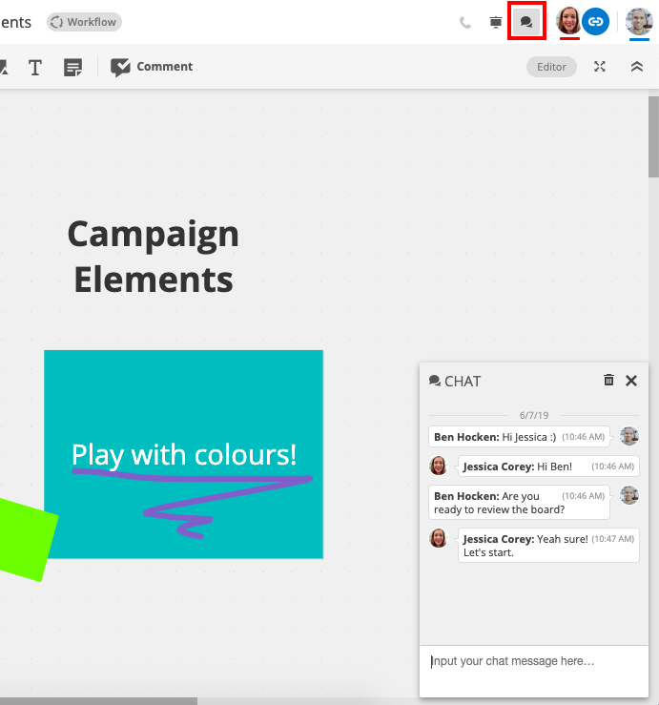
Task: Click the Comment button
Action: click(x=152, y=67)
